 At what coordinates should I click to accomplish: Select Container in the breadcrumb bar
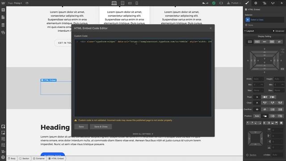(39, 158)
